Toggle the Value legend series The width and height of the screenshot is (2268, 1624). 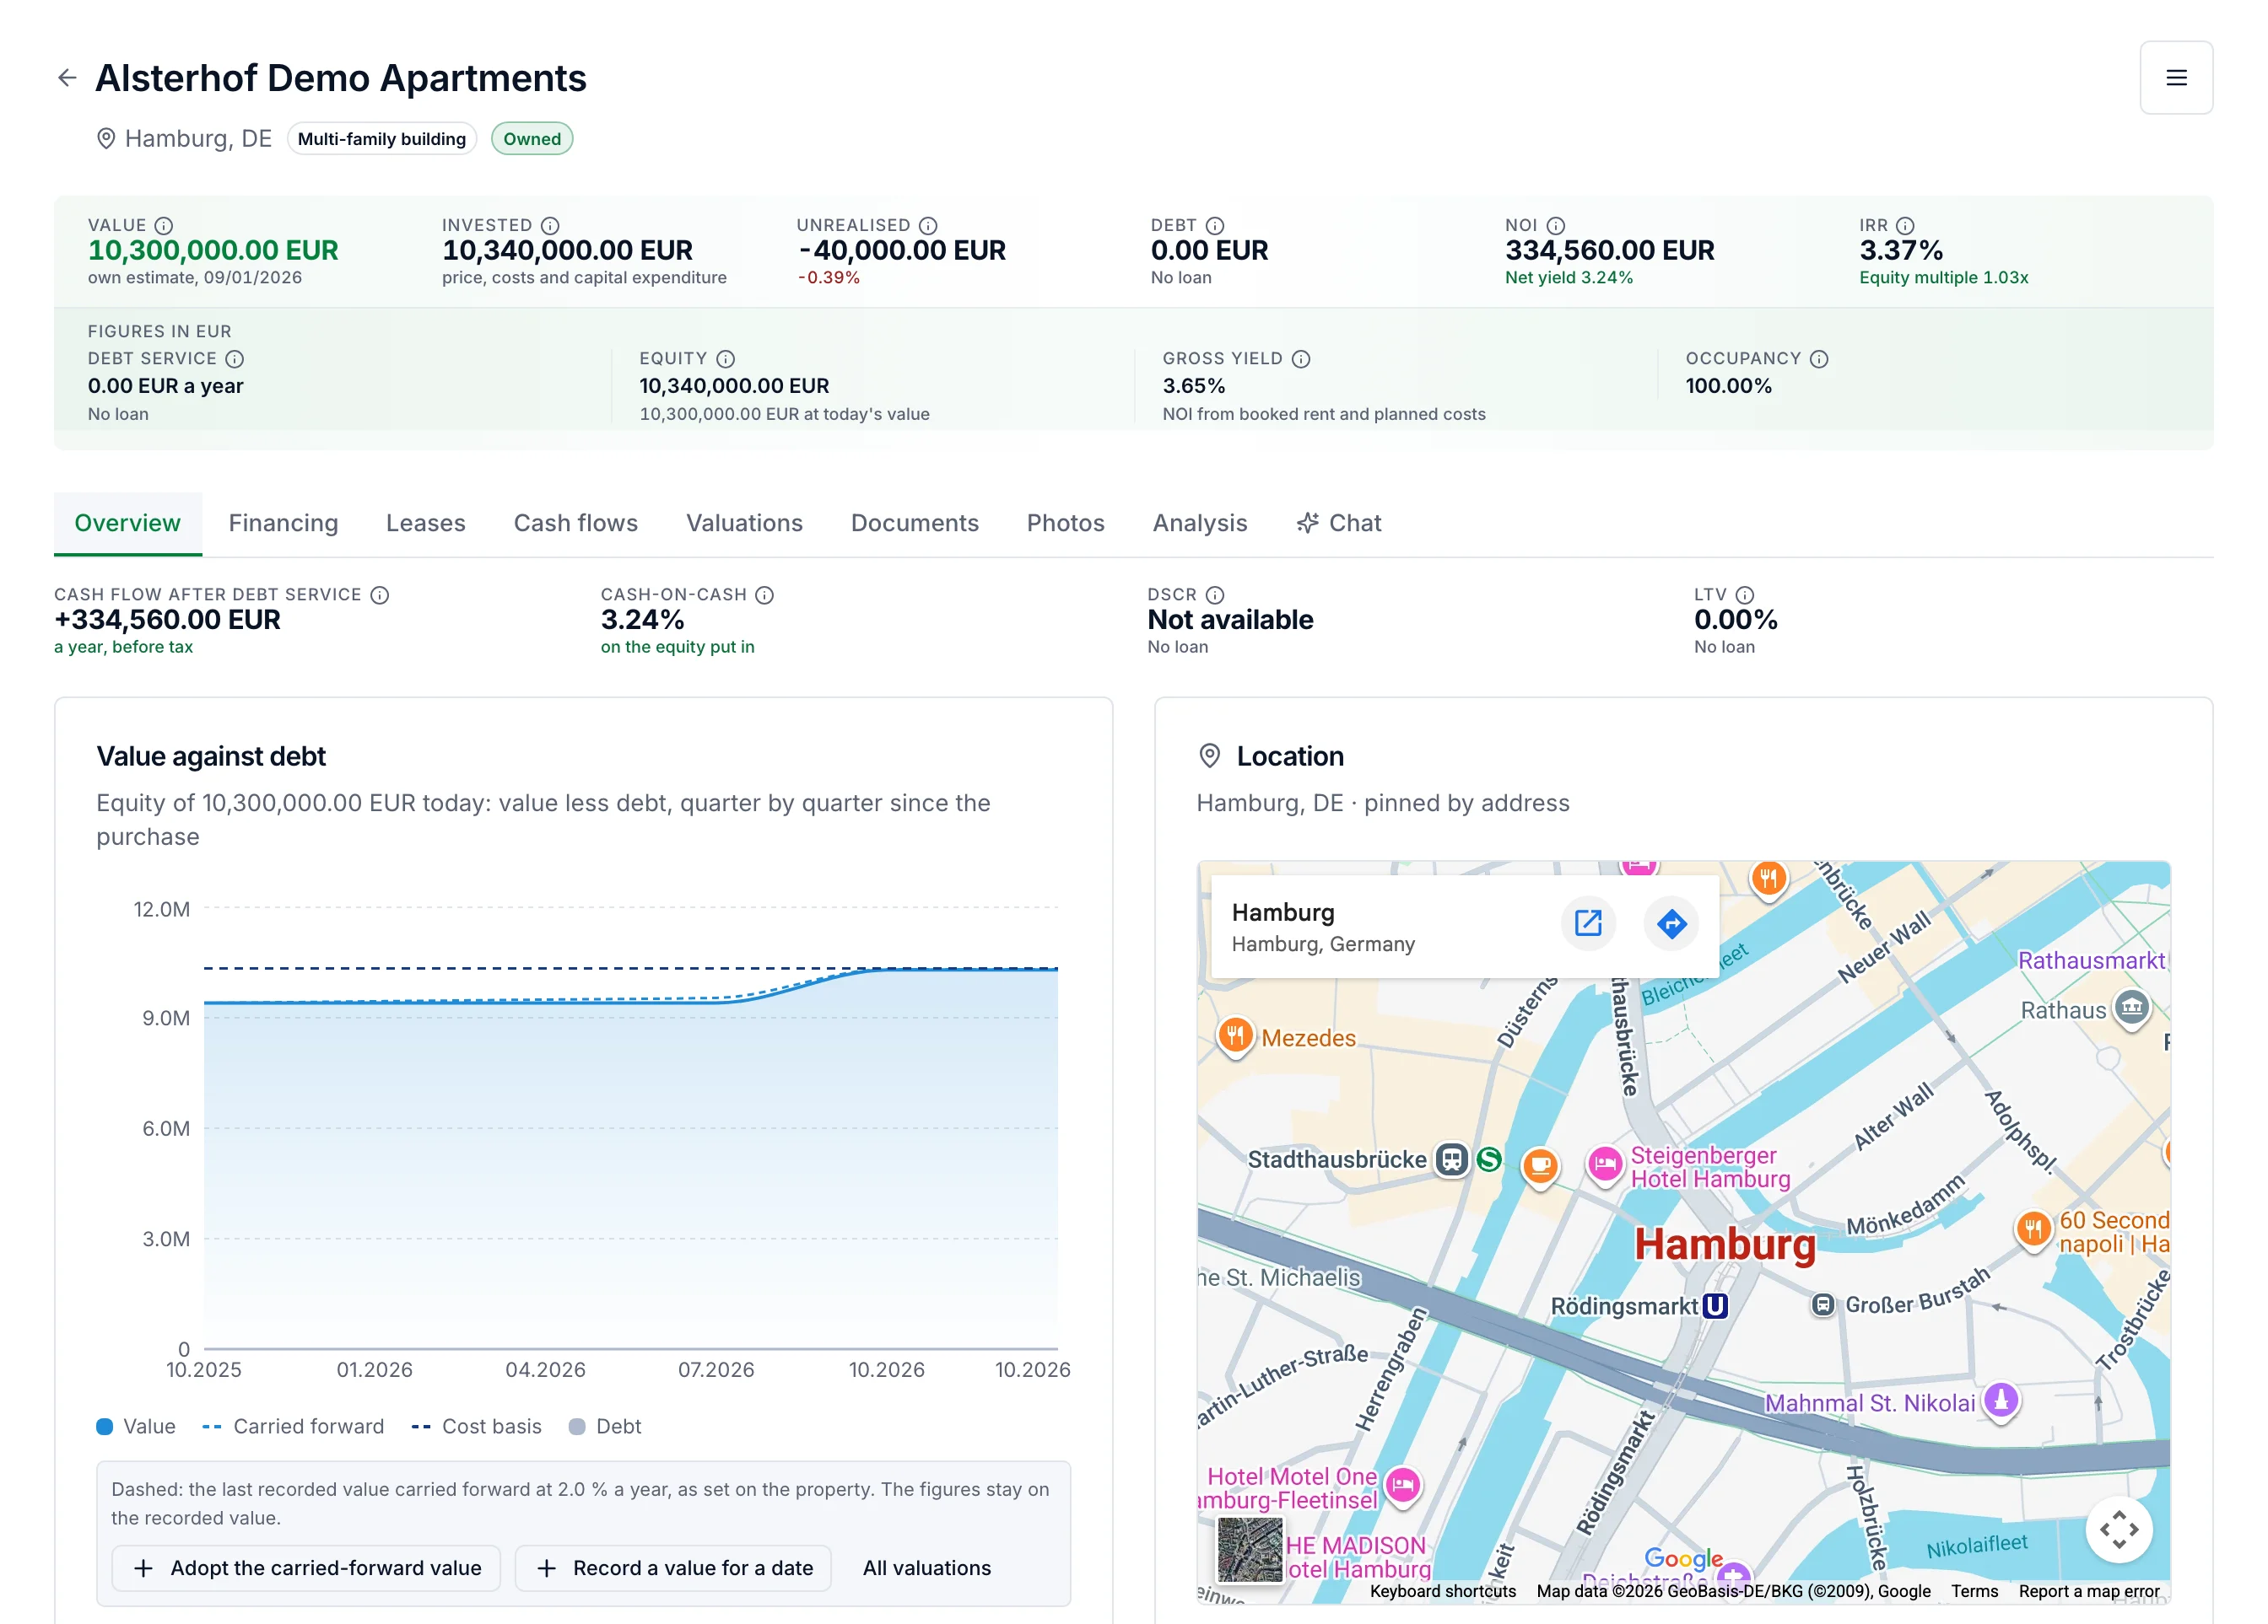[x=136, y=1428]
